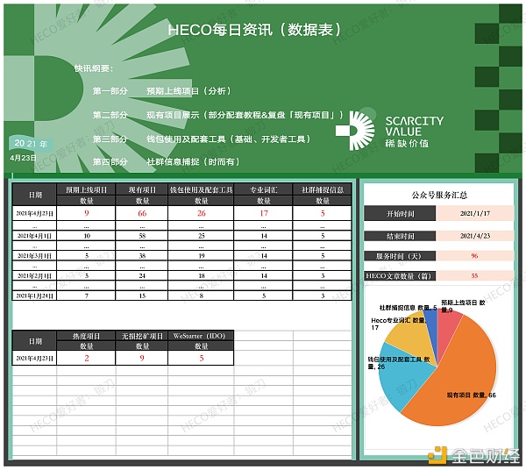The width and height of the screenshot is (526, 470).
Task: Select the start date 2021/1/17
Action: (474, 213)
